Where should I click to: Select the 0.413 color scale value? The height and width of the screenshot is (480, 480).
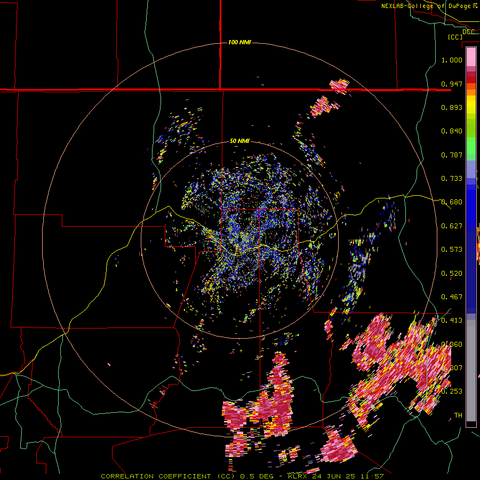coord(452,321)
